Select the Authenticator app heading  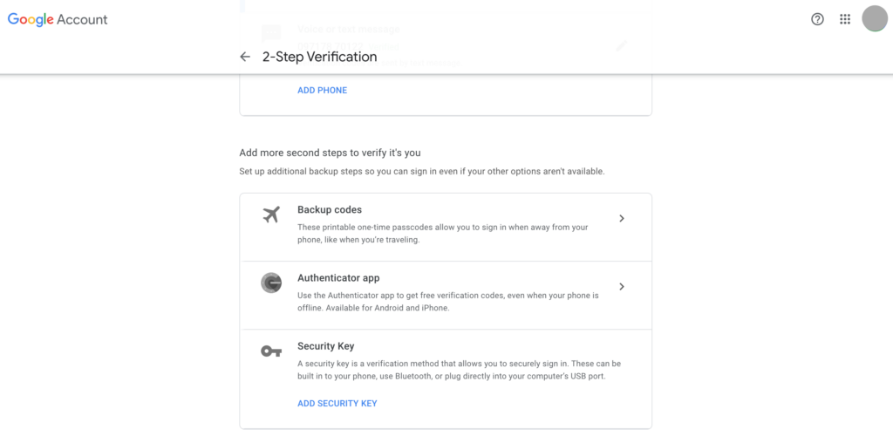(338, 278)
